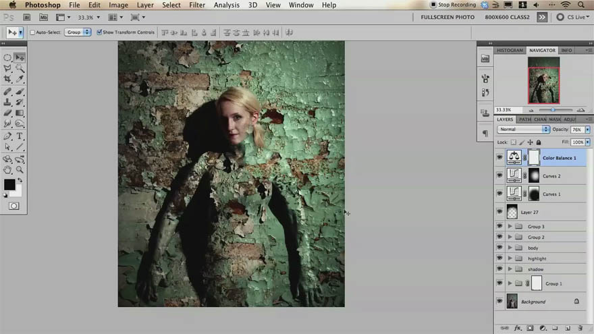
Task: Select the Eraser tool
Action: point(7,113)
